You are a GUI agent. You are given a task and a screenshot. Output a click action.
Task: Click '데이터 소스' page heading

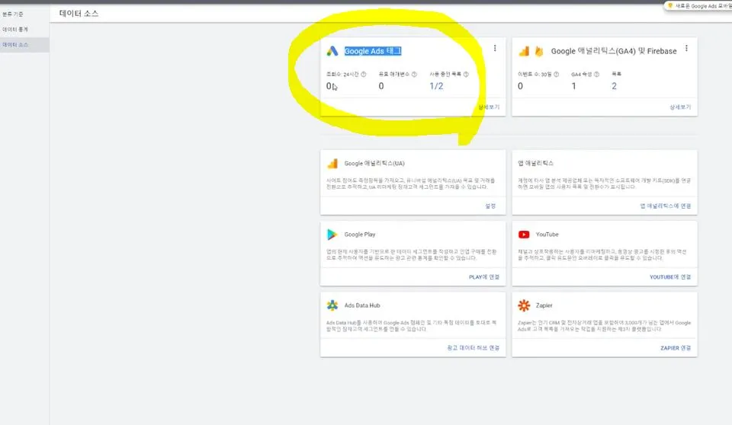(79, 14)
